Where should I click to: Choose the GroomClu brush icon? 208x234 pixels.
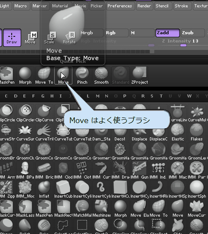(25, 152)
